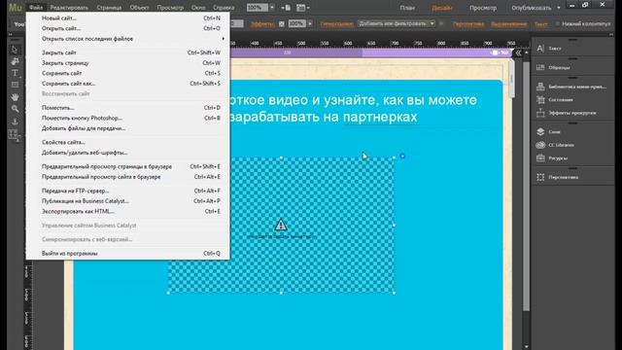
Task: Select the Rectangle tool
Action: click(15, 85)
